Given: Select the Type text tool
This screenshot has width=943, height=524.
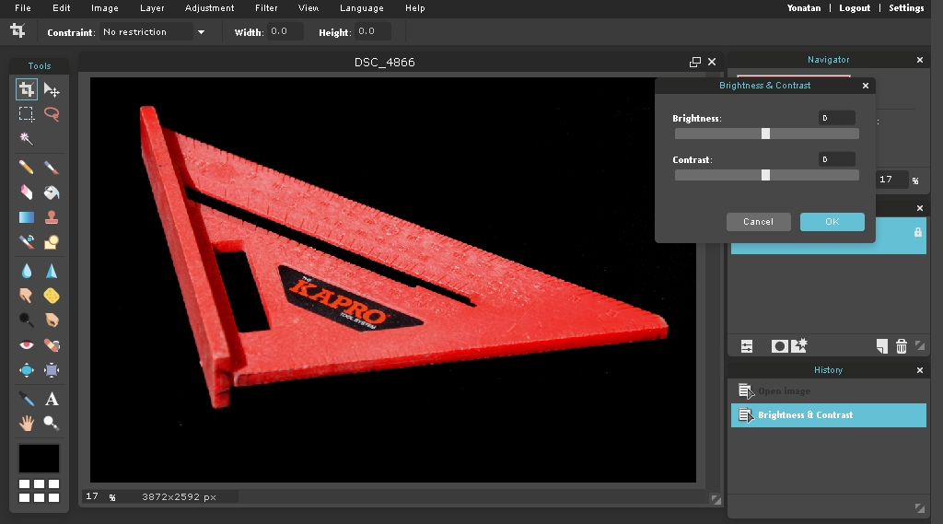Looking at the screenshot, I should tap(52, 399).
